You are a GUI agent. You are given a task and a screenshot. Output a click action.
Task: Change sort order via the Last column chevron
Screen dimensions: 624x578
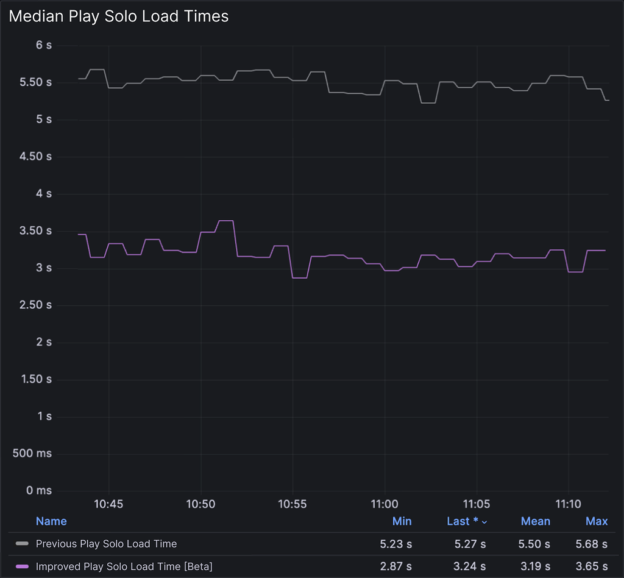484,521
